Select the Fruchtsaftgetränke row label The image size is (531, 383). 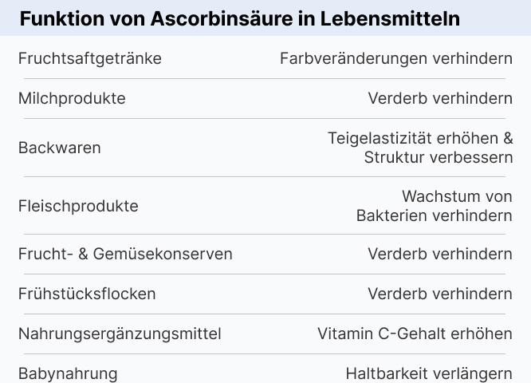coord(90,59)
